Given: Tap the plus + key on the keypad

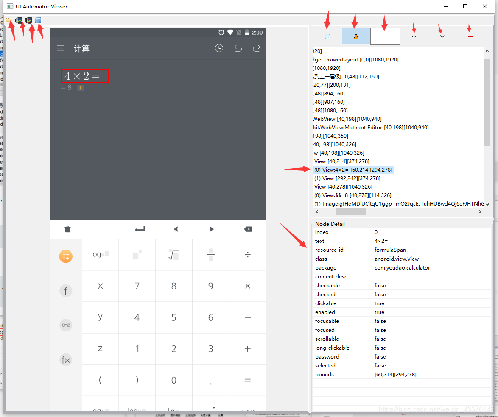Looking at the screenshot, I should pos(248,349).
